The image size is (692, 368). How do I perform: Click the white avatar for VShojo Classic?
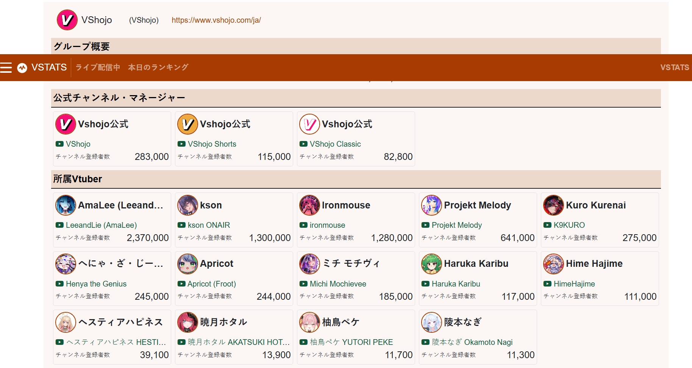pos(309,124)
